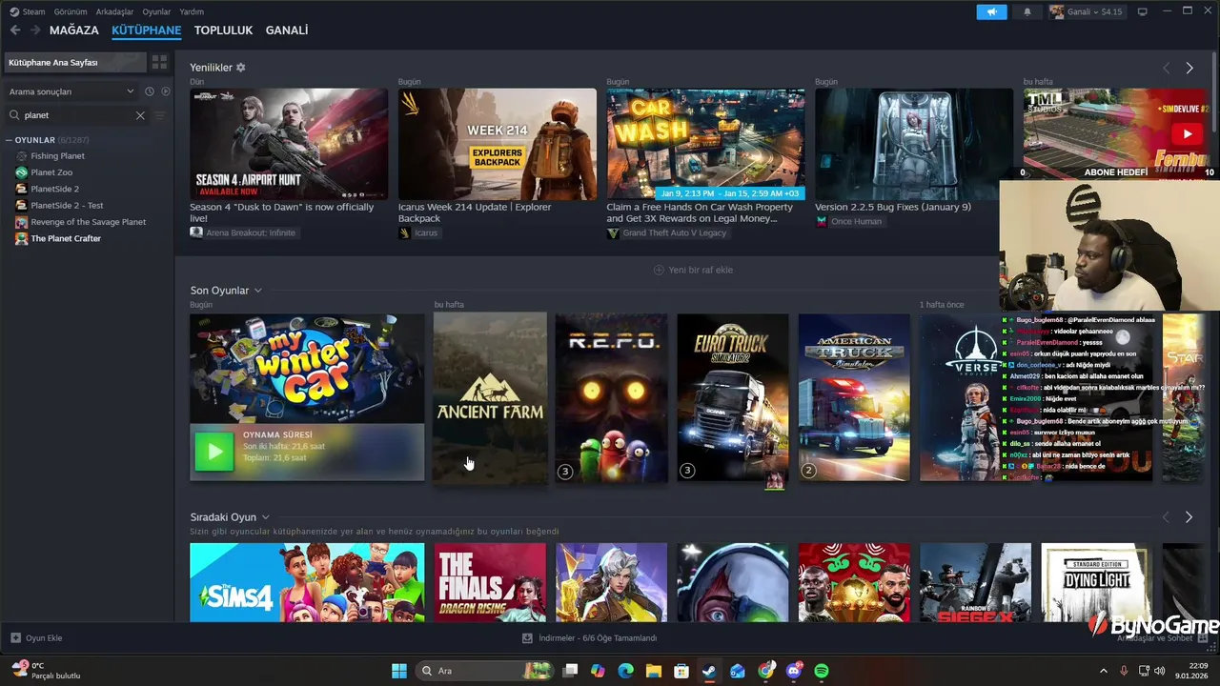Next page arrow in Sıradaki Oyun shelf
The width and height of the screenshot is (1220, 686).
click(x=1189, y=517)
